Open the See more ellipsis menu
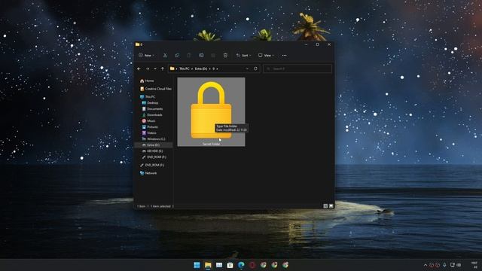The width and height of the screenshot is (482, 271). coord(285,56)
